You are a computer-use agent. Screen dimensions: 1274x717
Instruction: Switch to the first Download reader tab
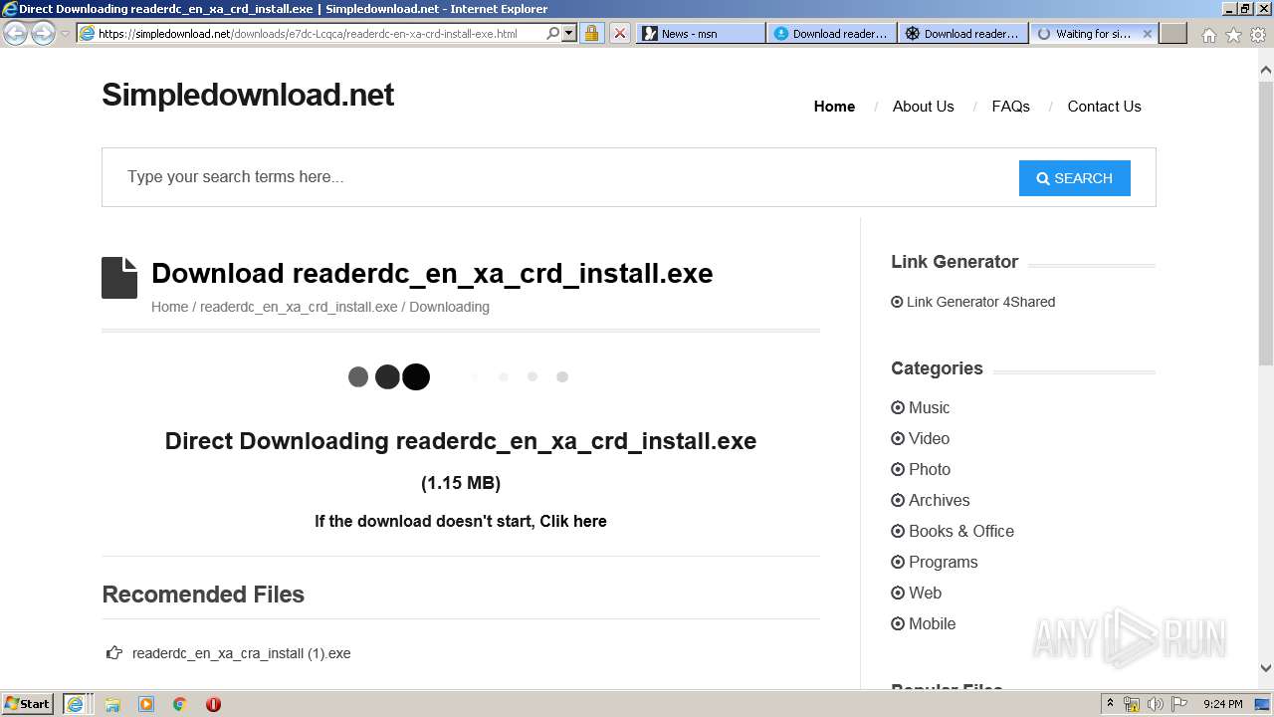(831, 33)
